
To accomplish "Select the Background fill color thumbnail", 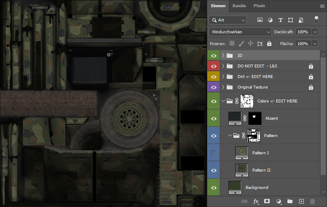I will tap(235, 187).
